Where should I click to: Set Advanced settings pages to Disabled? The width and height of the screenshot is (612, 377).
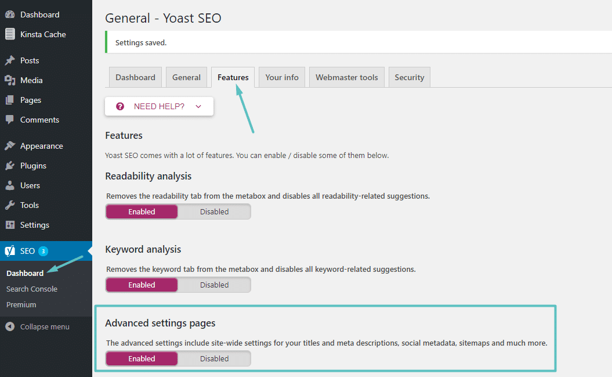214,358
